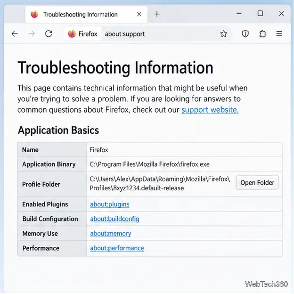
Task: Click the Troubleshooting Information page heading
Action: point(115,68)
